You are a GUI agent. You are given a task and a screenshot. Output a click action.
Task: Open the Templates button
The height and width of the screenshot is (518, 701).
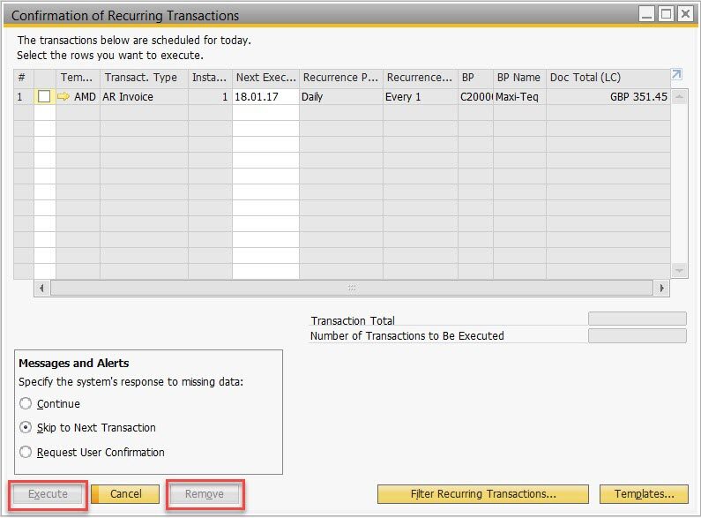(644, 494)
